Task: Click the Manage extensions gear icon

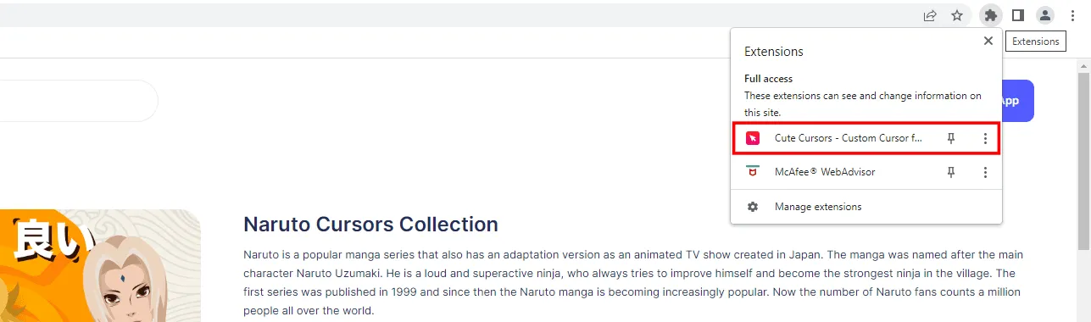Action: click(x=753, y=207)
